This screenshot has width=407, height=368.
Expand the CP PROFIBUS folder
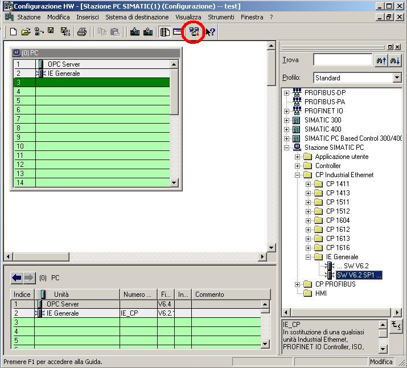click(x=298, y=284)
